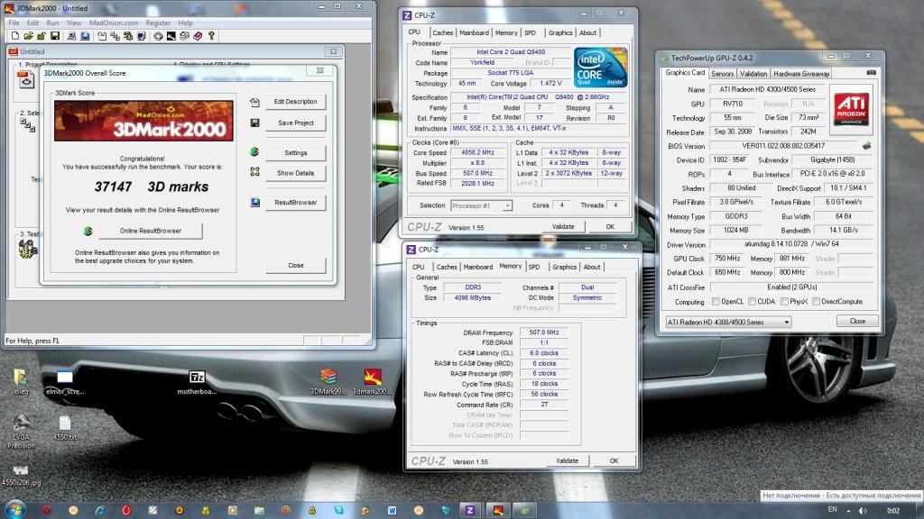Click OK in the CPU-Z memory timings window
Screen dimensions: 924x519
pos(614,460)
